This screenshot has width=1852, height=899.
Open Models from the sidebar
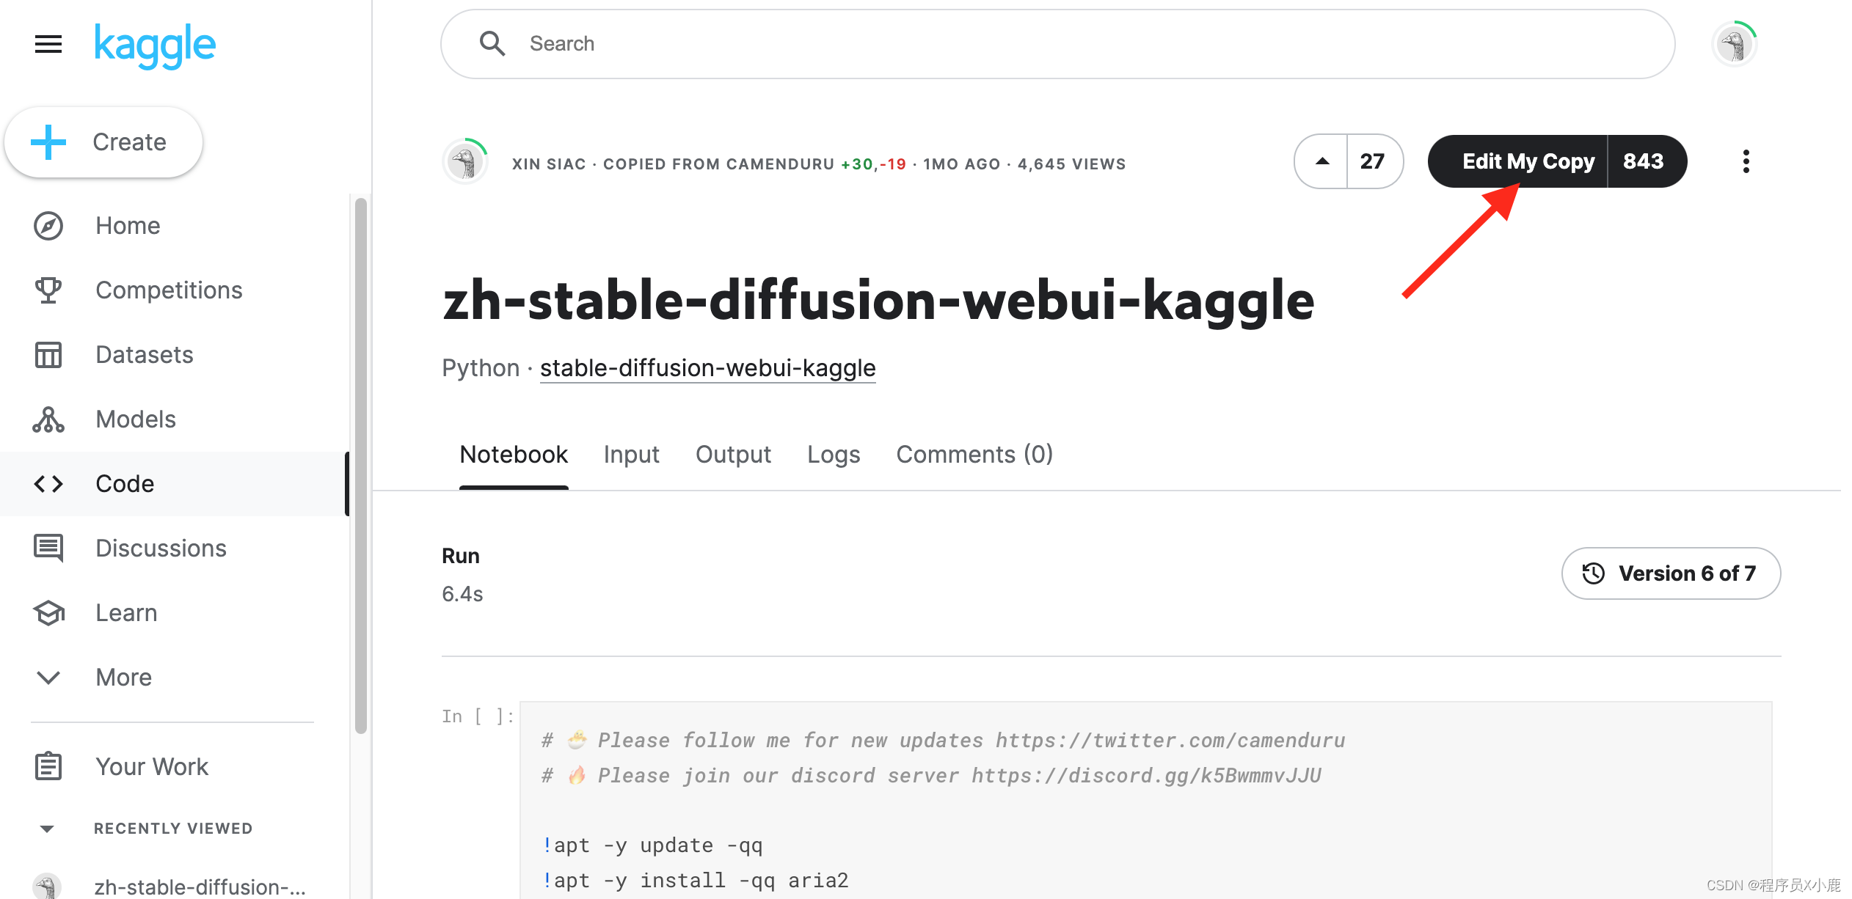point(135,419)
